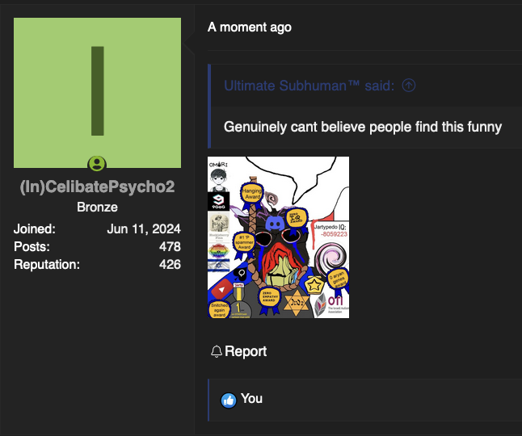
Task: Open the attached image in the post
Action: coord(278,237)
